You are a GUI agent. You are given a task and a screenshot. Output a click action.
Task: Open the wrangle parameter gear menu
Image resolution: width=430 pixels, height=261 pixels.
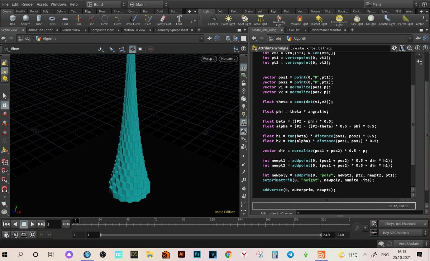click(394, 48)
